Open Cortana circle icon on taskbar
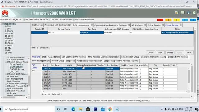The image size is (199, 112). (x=58, y=109)
